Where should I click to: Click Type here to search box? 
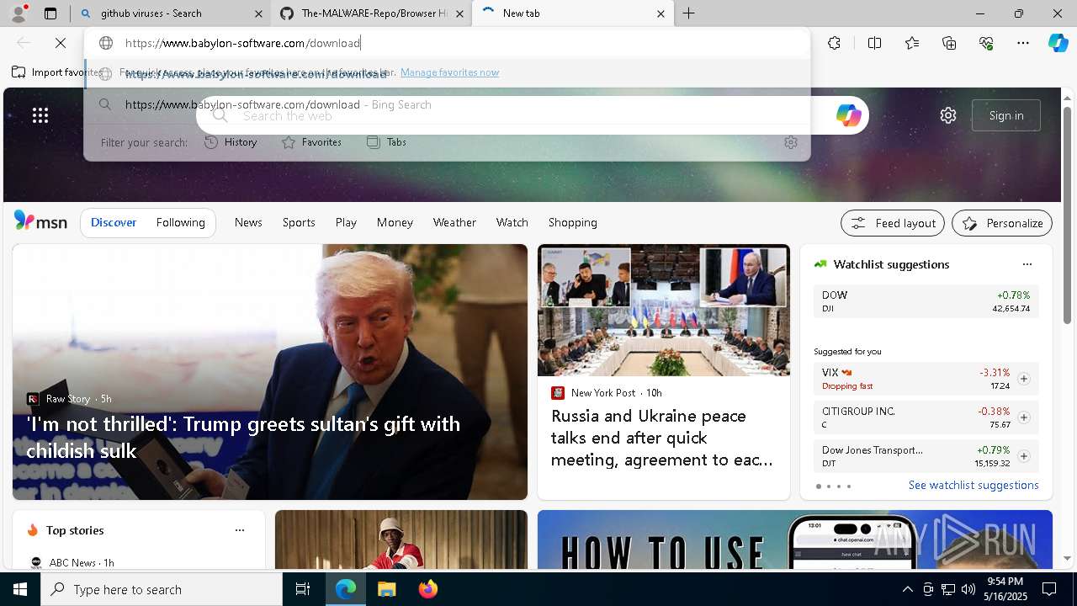coord(162,589)
